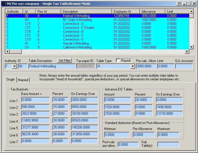The height and width of the screenshot is (153, 198).
Task: Switch to the Married tab
Action: [23, 80]
